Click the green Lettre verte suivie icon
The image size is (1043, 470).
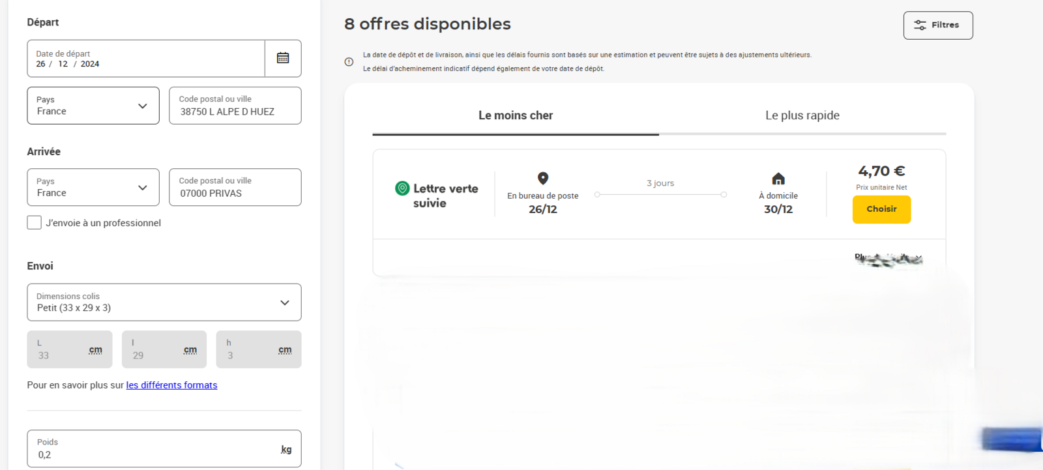coord(402,188)
